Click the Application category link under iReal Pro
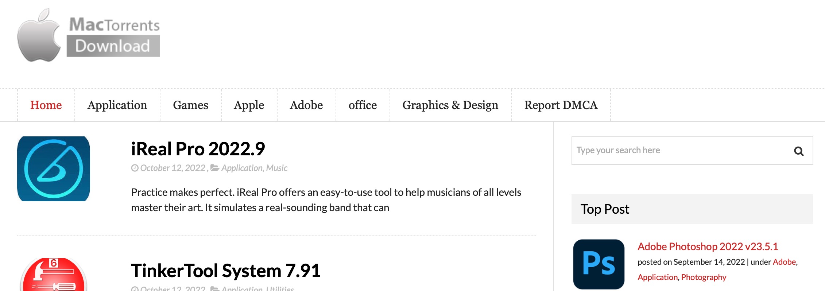825x291 pixels. point(242,168)
